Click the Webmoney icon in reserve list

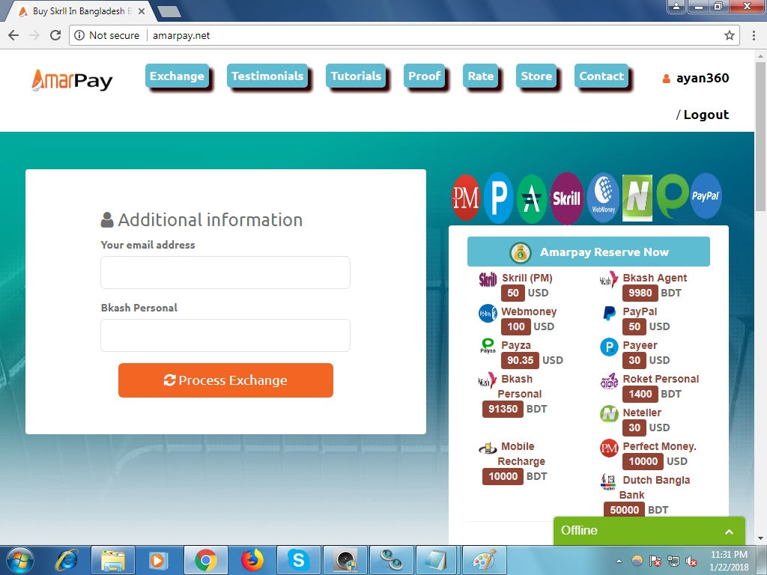(x=488, y=314)
